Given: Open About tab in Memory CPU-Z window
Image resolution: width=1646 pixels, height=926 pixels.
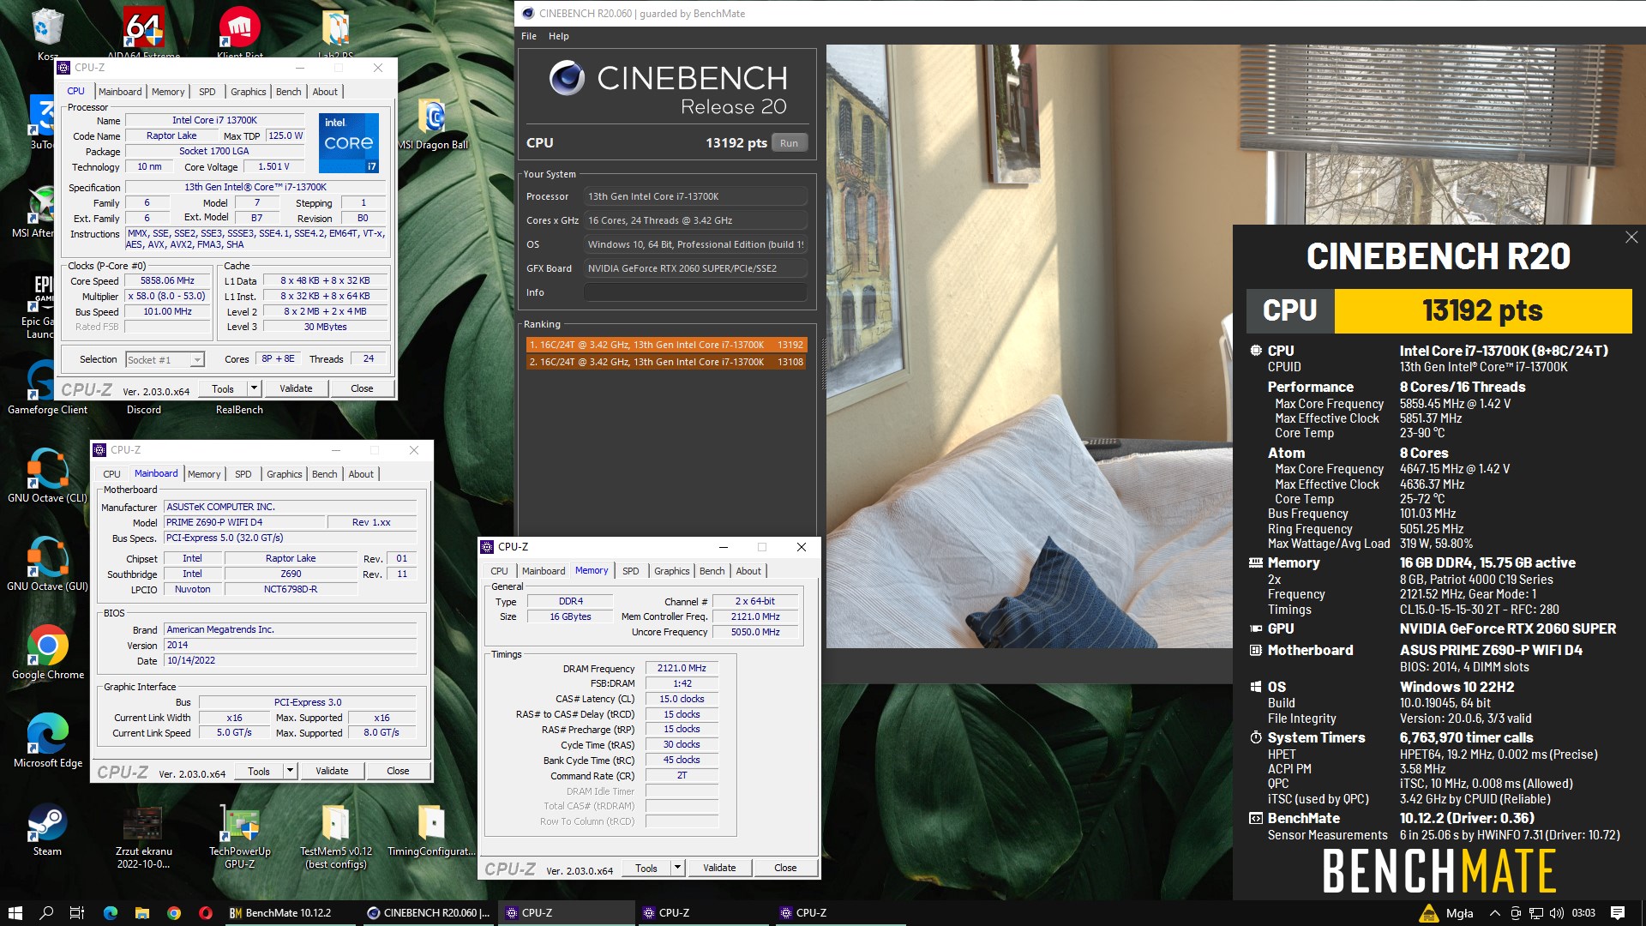Looking at the screenshot, I should click(748, 571).
